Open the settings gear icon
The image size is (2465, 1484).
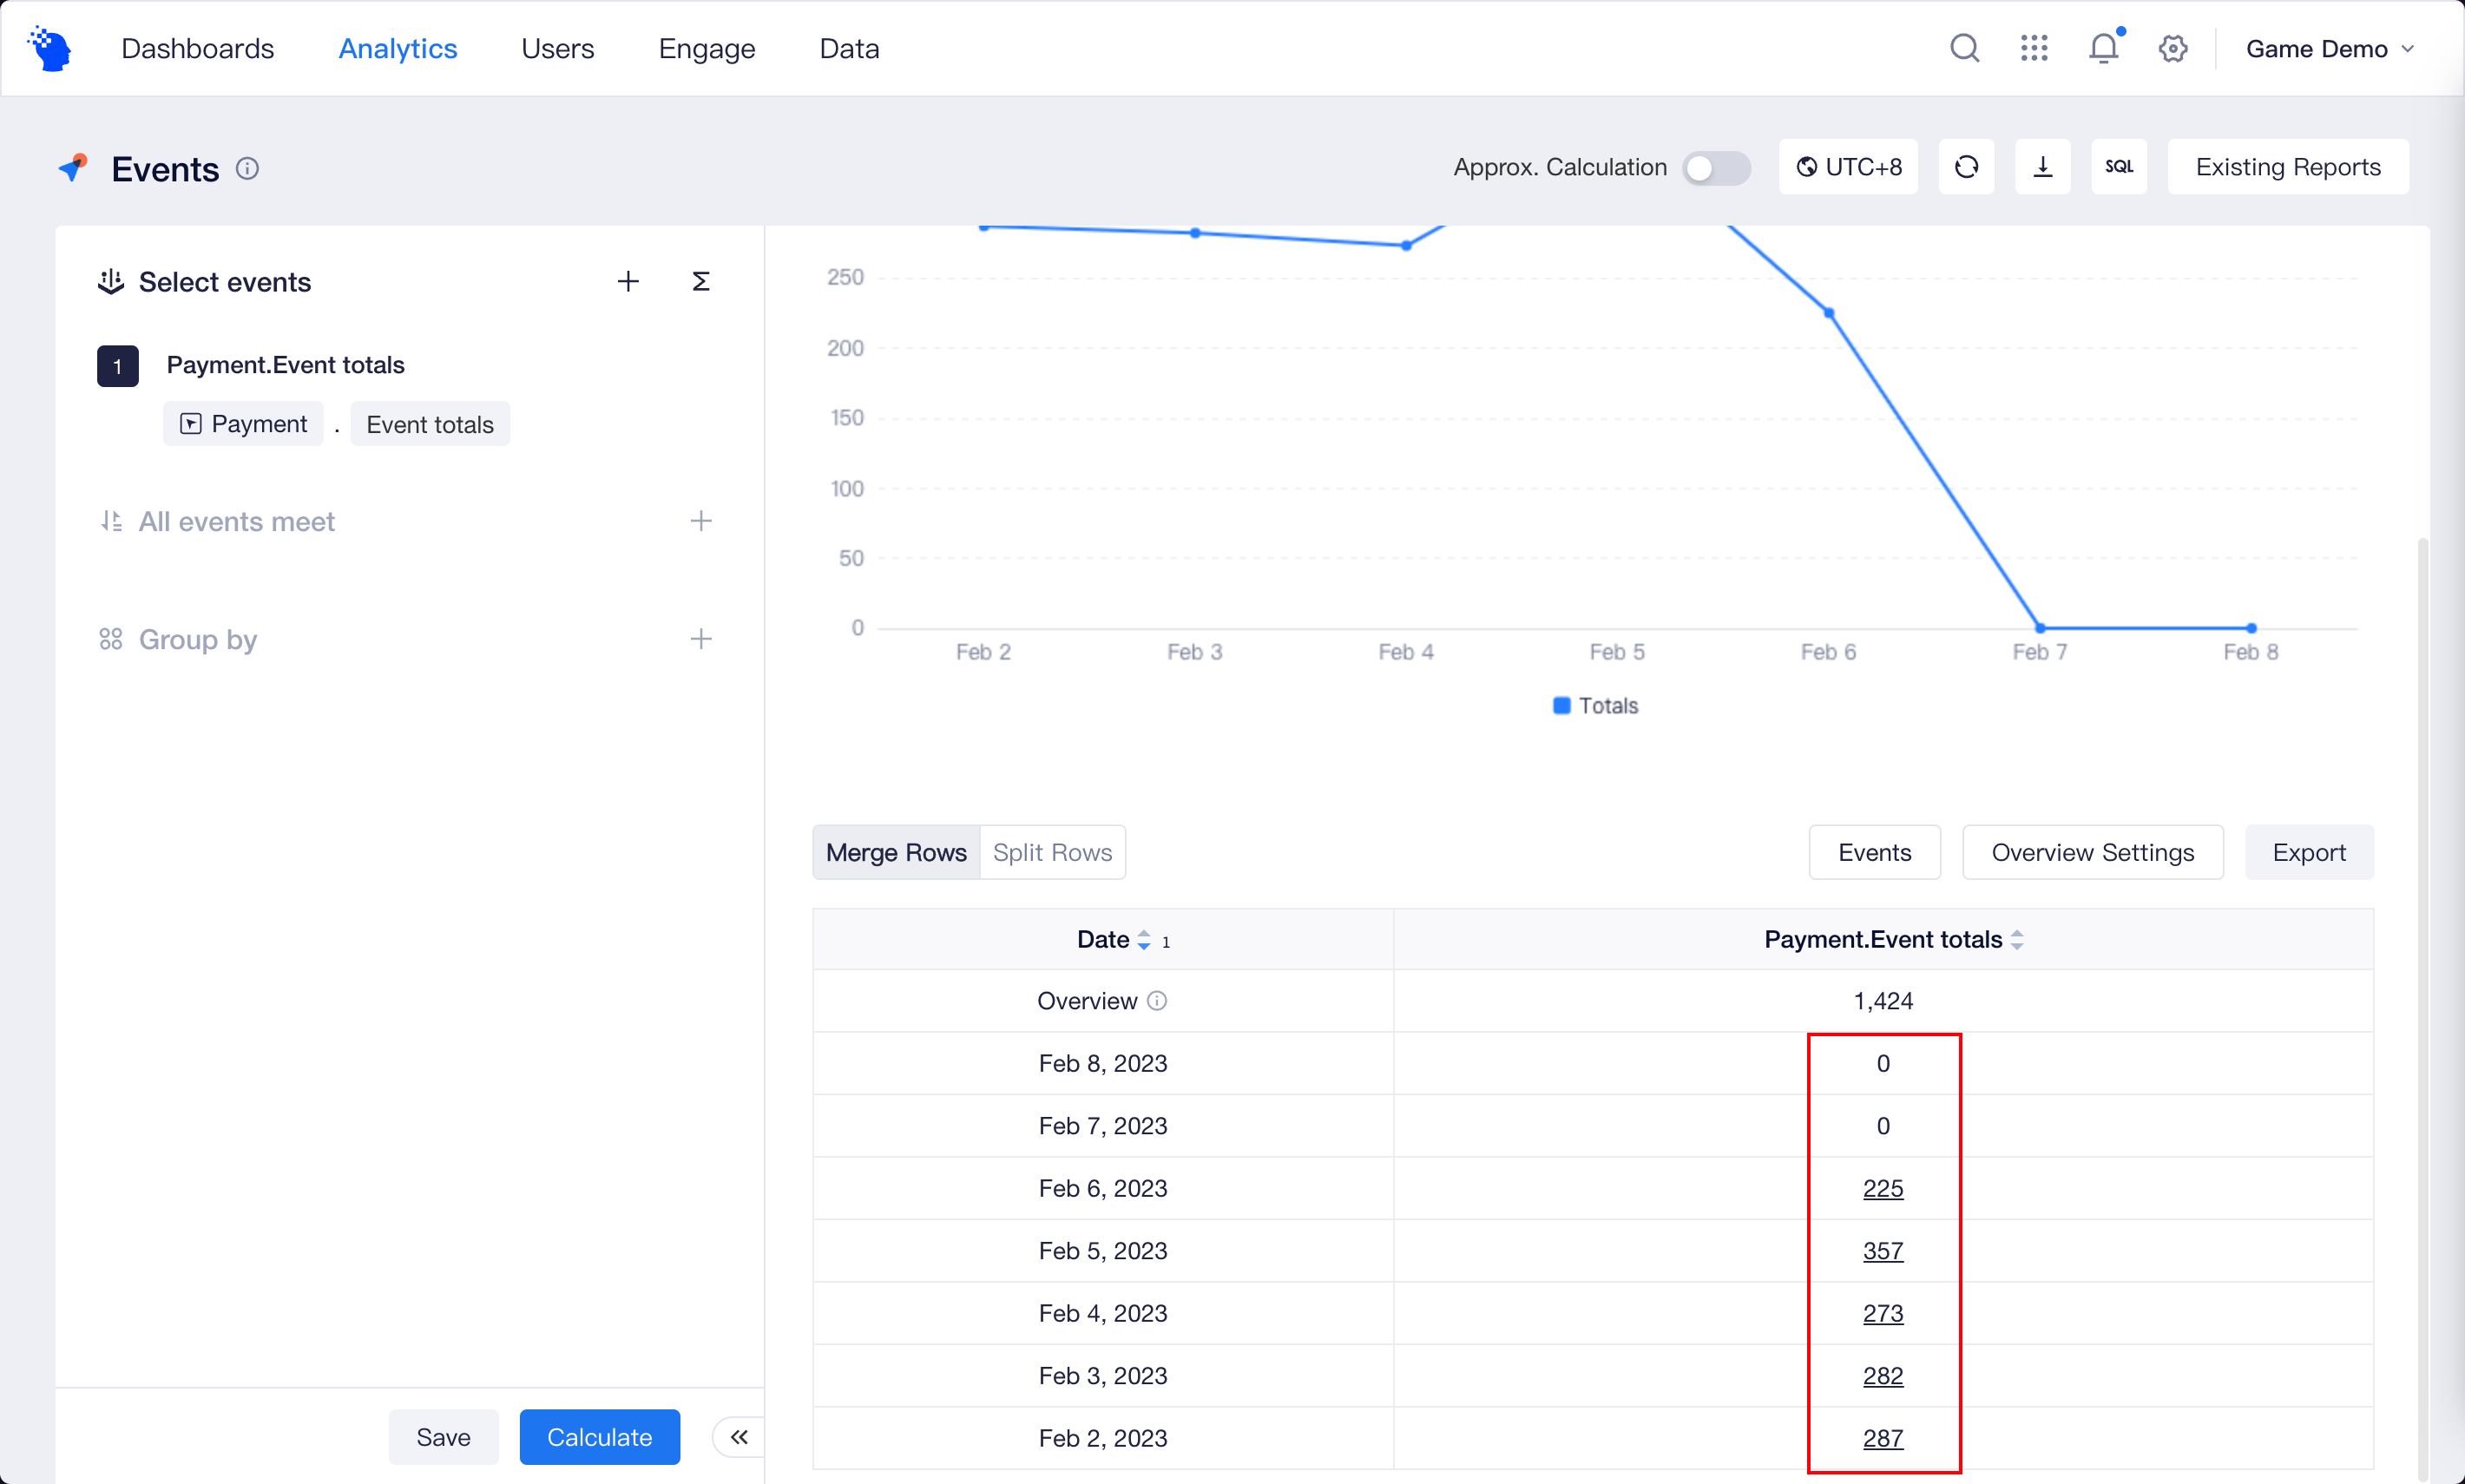tap(2173, 48)
